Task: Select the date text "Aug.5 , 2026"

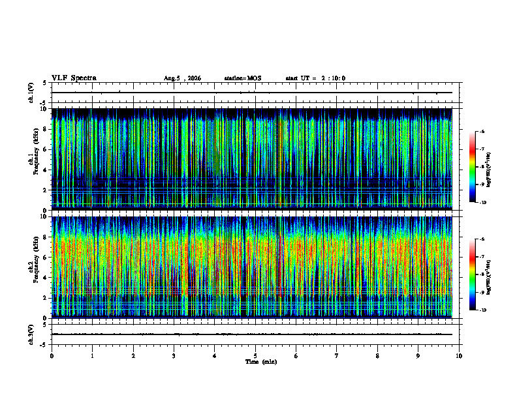Action: click(x=182, y=78)
